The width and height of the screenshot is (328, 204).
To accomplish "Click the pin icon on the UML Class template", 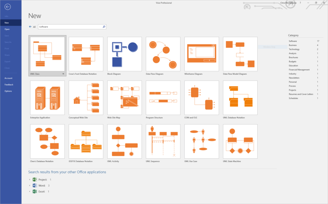I will pyautogui.click(x=63, y=73).
